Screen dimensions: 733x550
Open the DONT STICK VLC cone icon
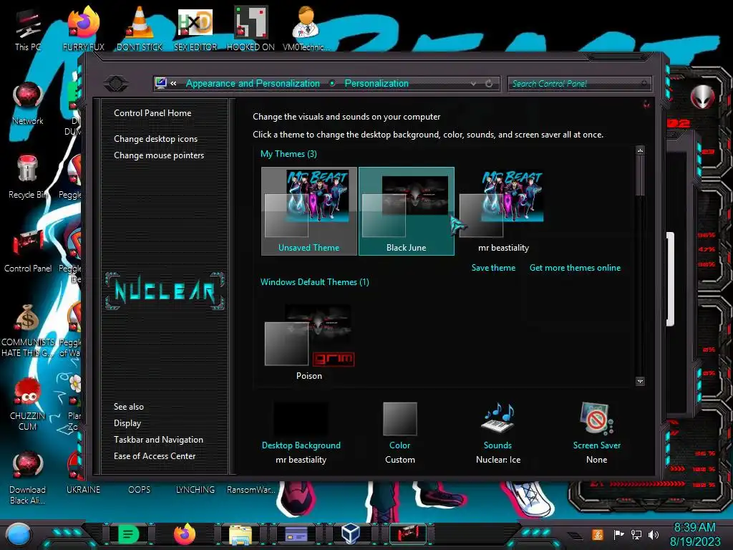pos(140,29)
